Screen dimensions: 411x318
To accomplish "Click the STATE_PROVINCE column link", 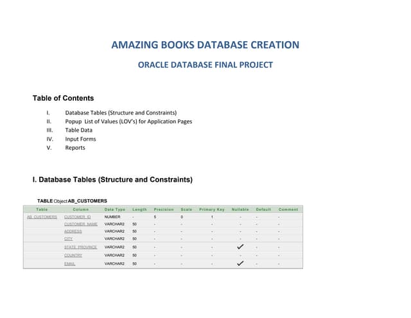I will coord(80,247).
